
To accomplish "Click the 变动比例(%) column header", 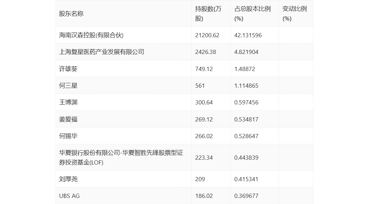I will [x=294, y=13].
